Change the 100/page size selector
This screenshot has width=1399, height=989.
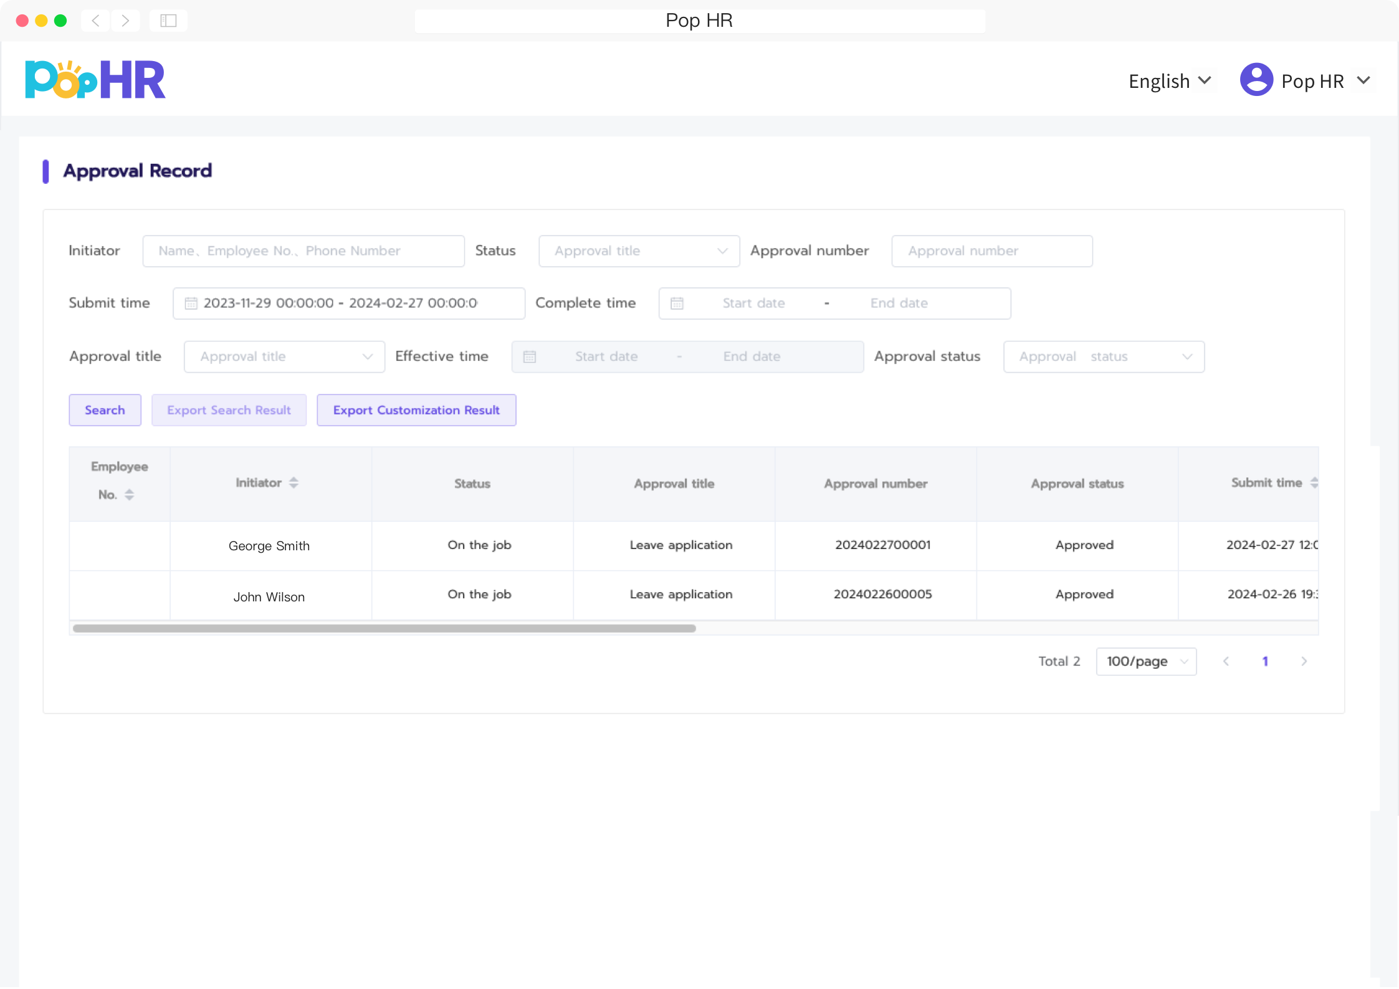(x=1145, y=661)
